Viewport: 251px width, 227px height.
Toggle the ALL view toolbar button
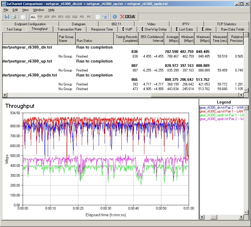click(x=33, y=17)
